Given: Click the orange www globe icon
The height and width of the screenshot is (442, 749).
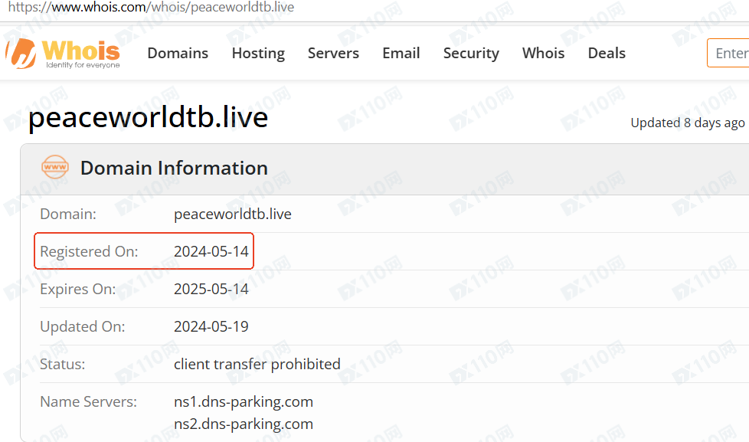Looking at the screenshot, I should 55,168.
